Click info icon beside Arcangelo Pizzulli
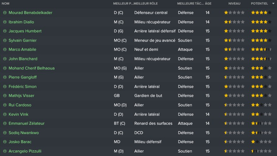The height and width of the screenshot is (156, 277). coord(5,151)
